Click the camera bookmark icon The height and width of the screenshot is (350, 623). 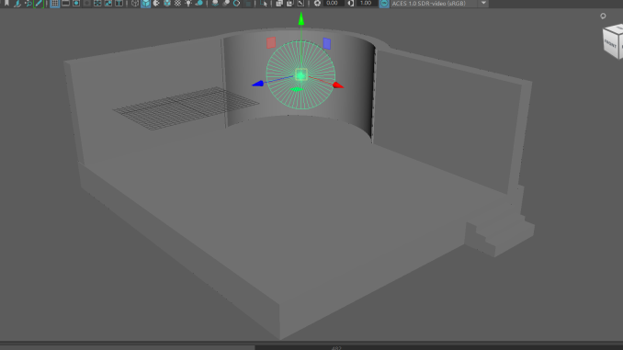6,3
